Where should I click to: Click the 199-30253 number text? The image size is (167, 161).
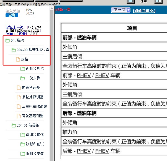pyautogui.click(x=30, y=12)
